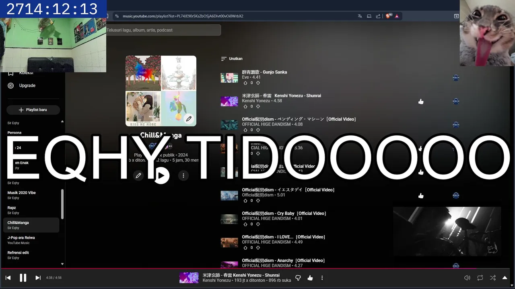Click sidebar scroll up arrow
This screenshot has width=515, height=289.
[62, 121]
